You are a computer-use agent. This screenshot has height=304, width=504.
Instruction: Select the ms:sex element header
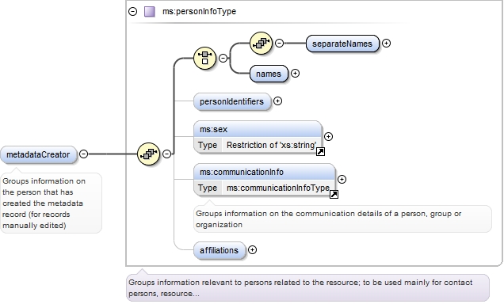[258, 129]
